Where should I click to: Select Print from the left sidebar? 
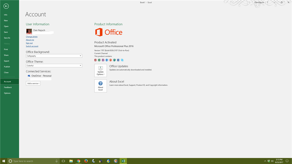[x=7, y=49]
